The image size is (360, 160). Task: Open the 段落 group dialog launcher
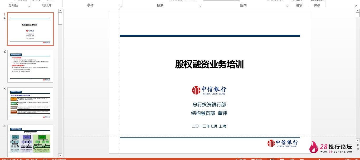pyautogui.click(x=200, y=6)
